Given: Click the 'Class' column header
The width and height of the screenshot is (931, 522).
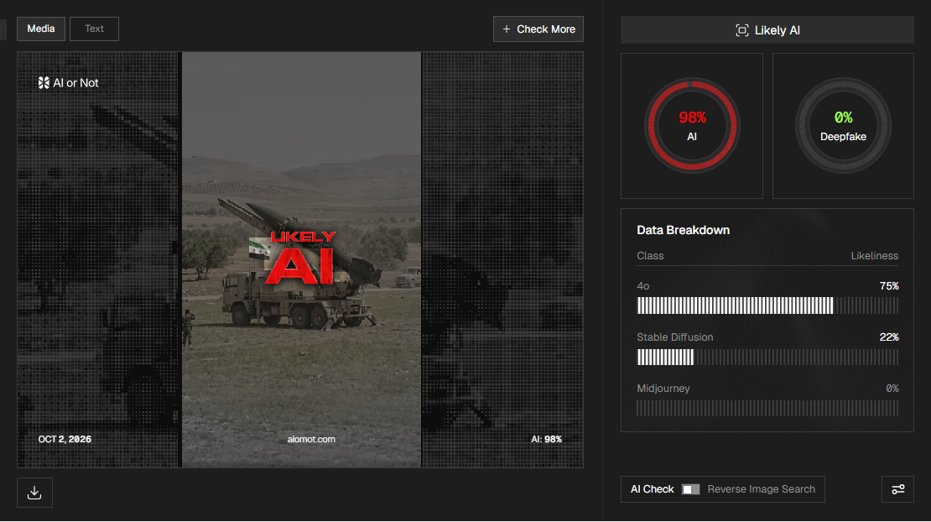Looking at the screenshot, I should click(650, 256).
